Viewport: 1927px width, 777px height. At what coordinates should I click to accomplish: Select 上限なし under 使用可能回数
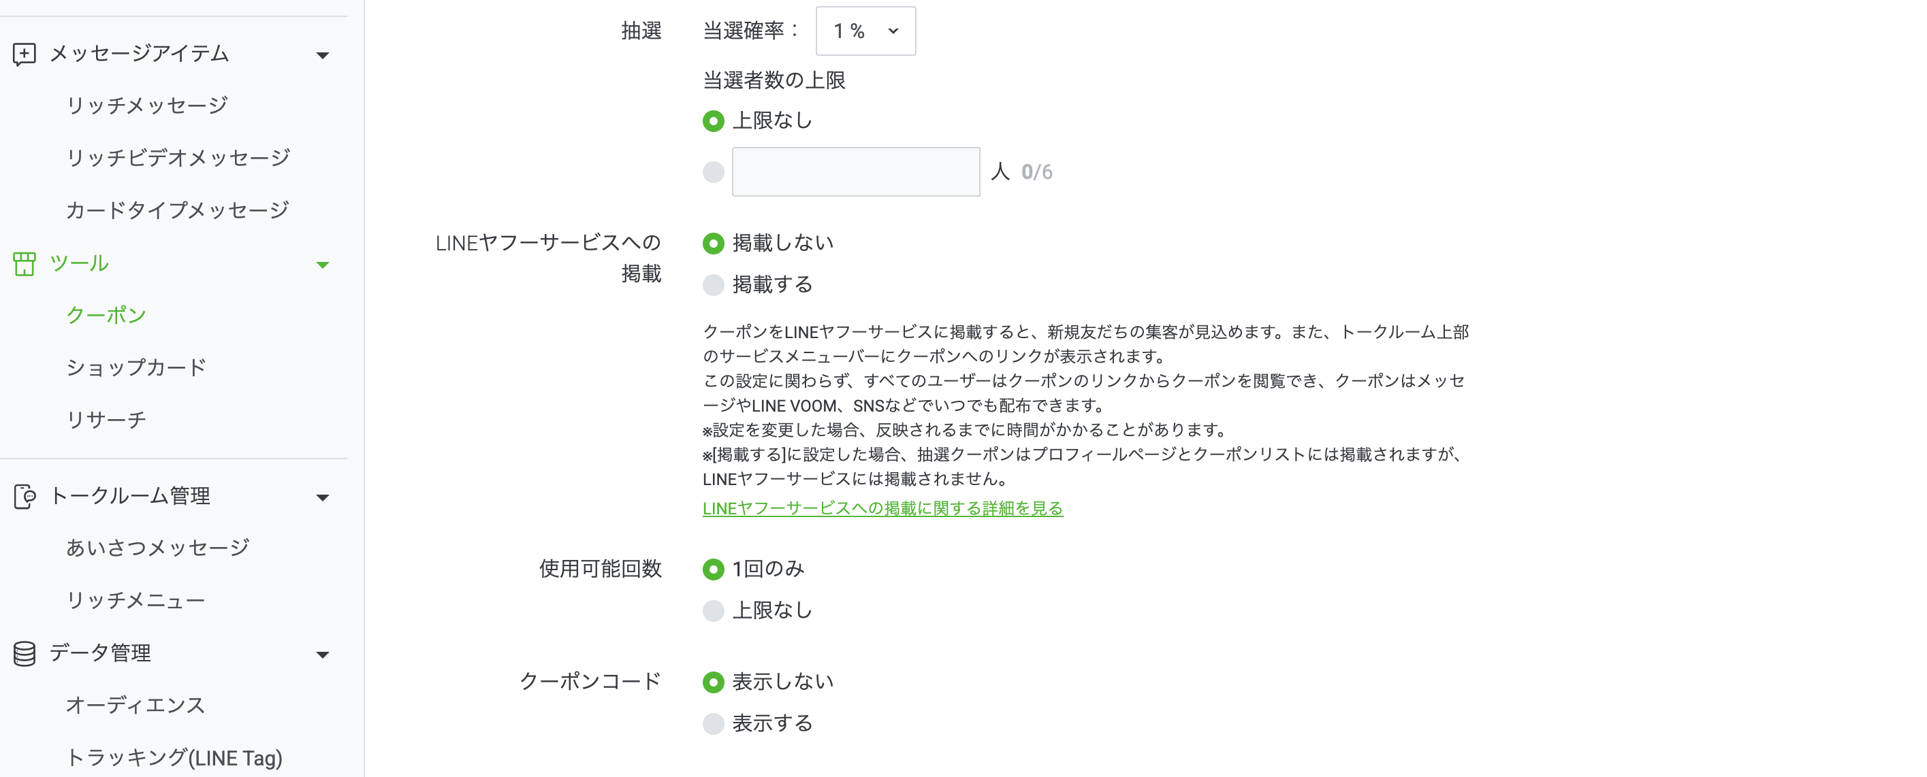713,610
